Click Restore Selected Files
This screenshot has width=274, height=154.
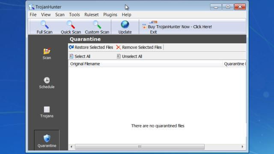pos(91,47)
